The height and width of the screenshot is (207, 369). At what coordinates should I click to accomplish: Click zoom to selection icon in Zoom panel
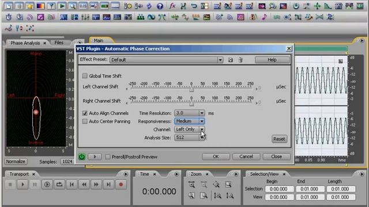[228, 185]
